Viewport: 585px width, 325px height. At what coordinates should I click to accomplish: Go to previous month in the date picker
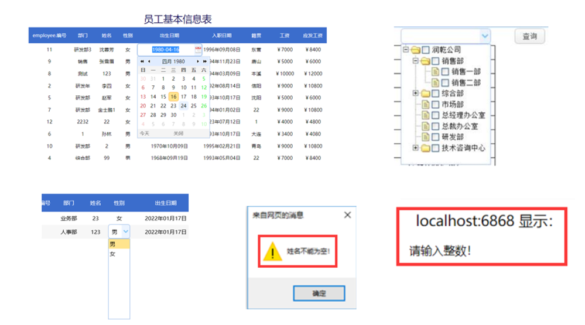click(149, 61)
